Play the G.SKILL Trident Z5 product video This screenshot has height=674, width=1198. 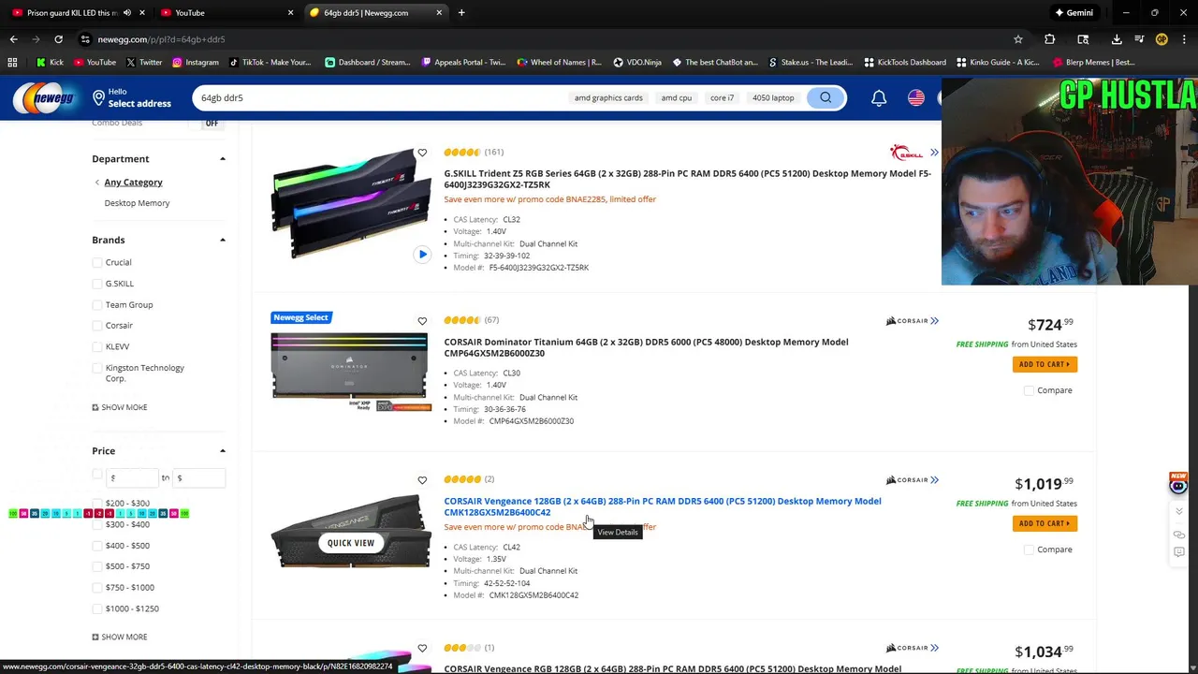pos(422,255)
